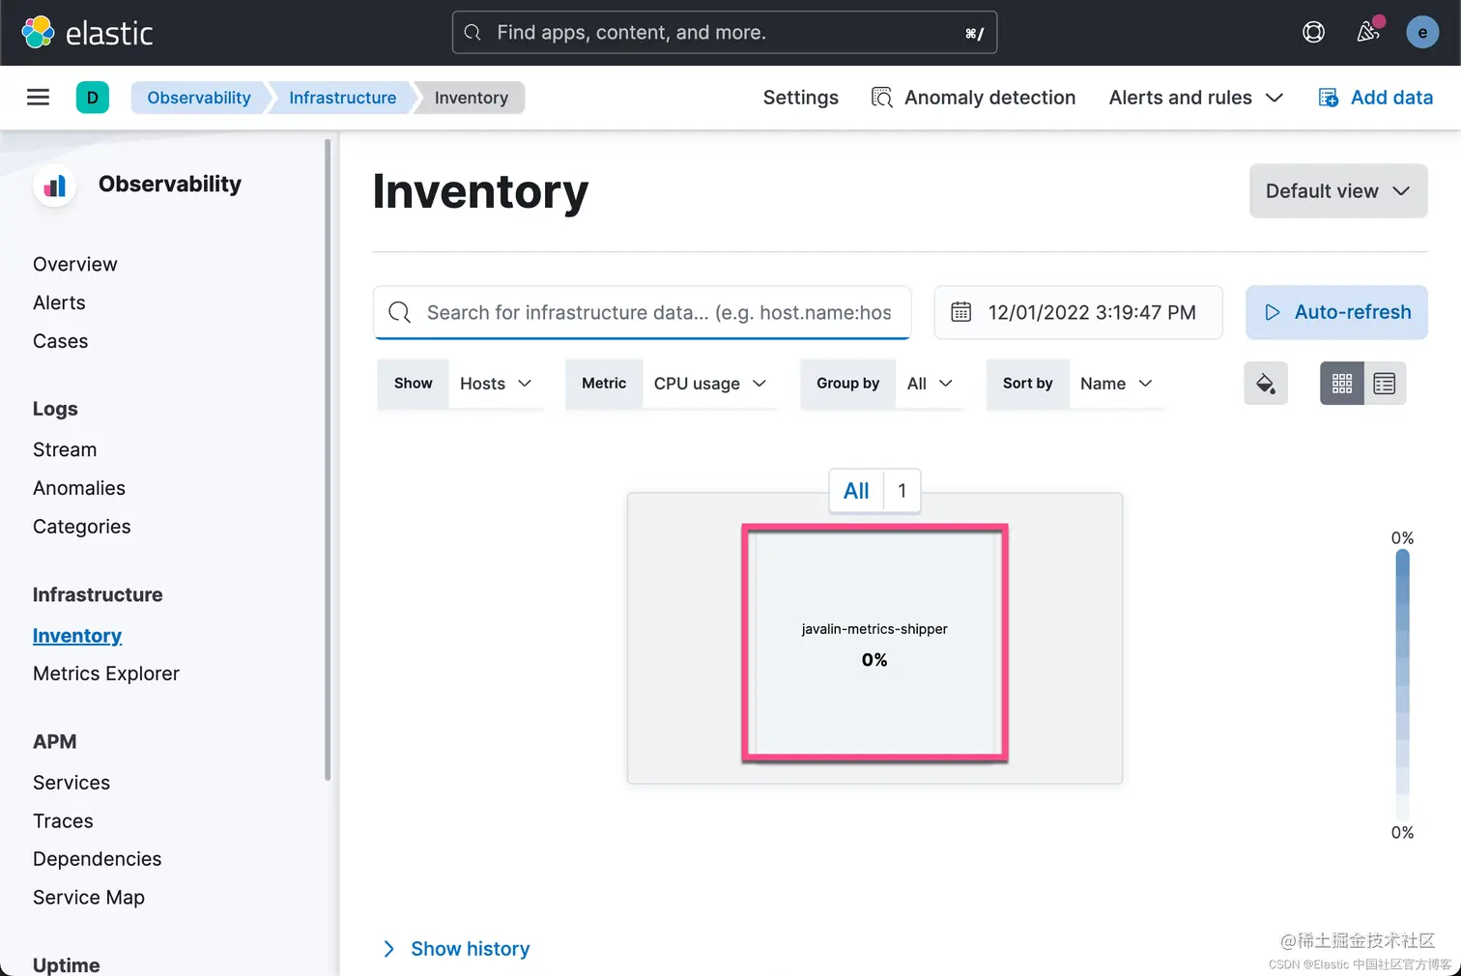Click the sidebar scrollbar
Viewport: 1461px width, 976px height.
pos(328,459)
